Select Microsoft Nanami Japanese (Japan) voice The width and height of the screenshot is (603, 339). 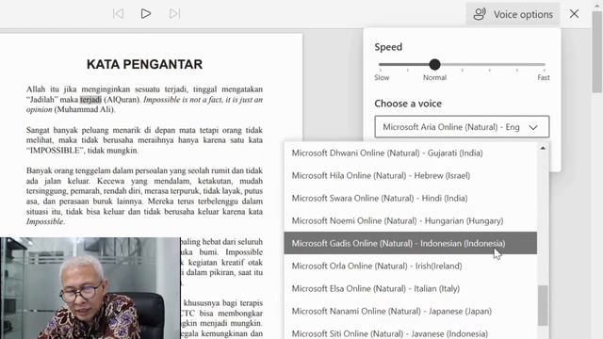411,312
